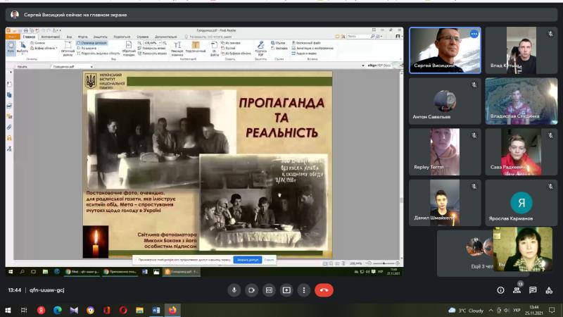Open Firefox from the Windows taskbar
The width and height of the screenshot is (563, 317).
[172, 310]
